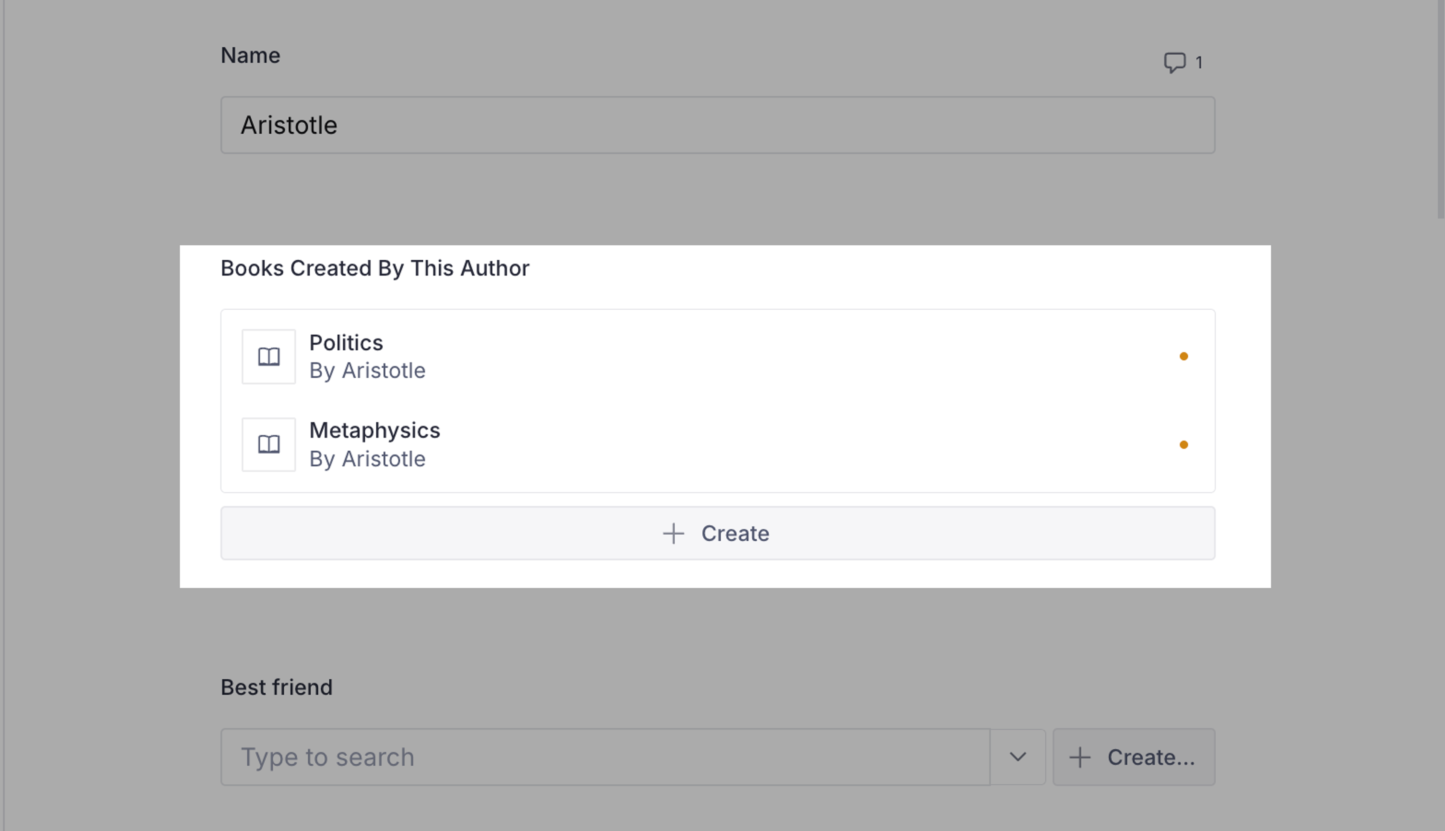Click the vertical scrollbar thumb on right edge
The height and width of the screenshot is (831, 1445).
click(x=1440, y=108)
